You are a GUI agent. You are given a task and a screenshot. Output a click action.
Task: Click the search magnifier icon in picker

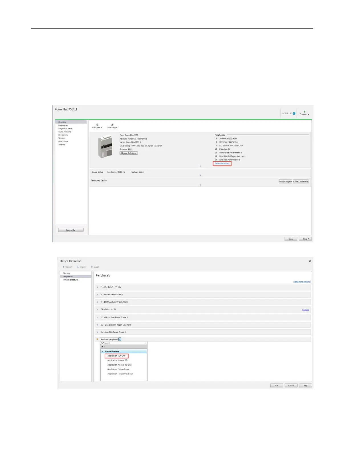click(102, 343)
